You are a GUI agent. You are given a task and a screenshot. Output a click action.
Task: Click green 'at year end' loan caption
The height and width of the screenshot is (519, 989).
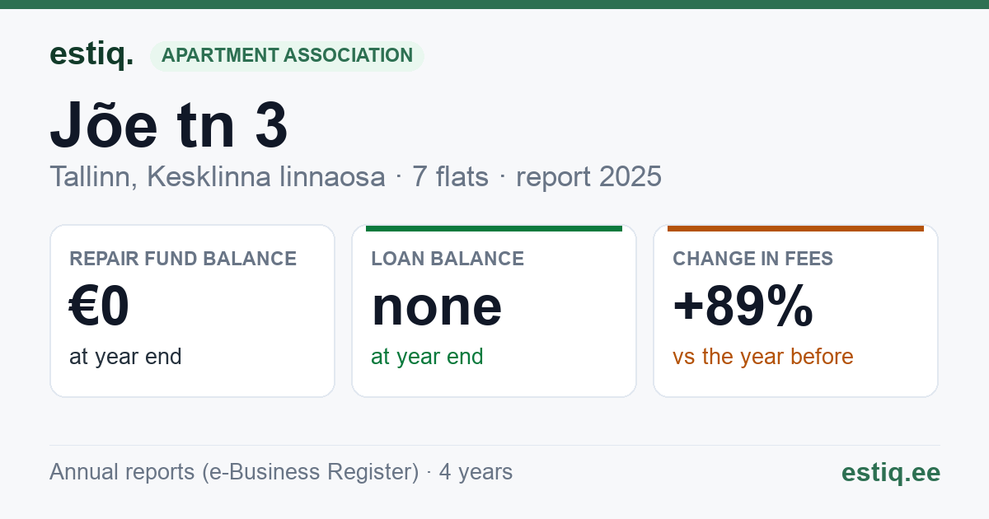[x=427, y=357]
